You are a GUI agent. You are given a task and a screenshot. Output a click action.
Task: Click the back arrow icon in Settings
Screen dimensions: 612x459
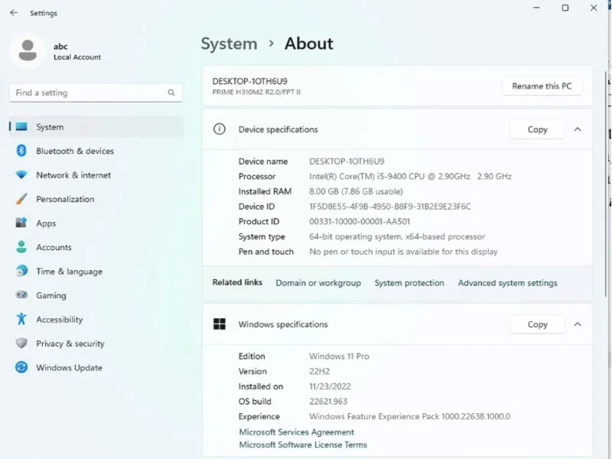(x=14, y=13)
